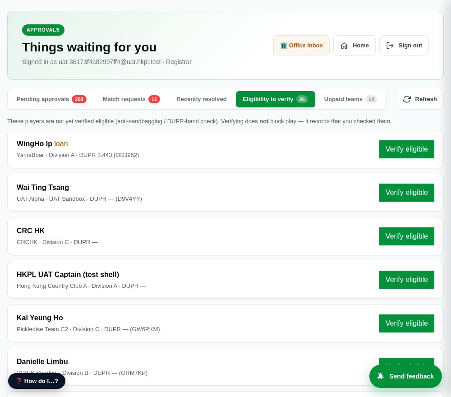
Task: Click the player name Wai Ting Tsang
Action: (x=43, y=187)
